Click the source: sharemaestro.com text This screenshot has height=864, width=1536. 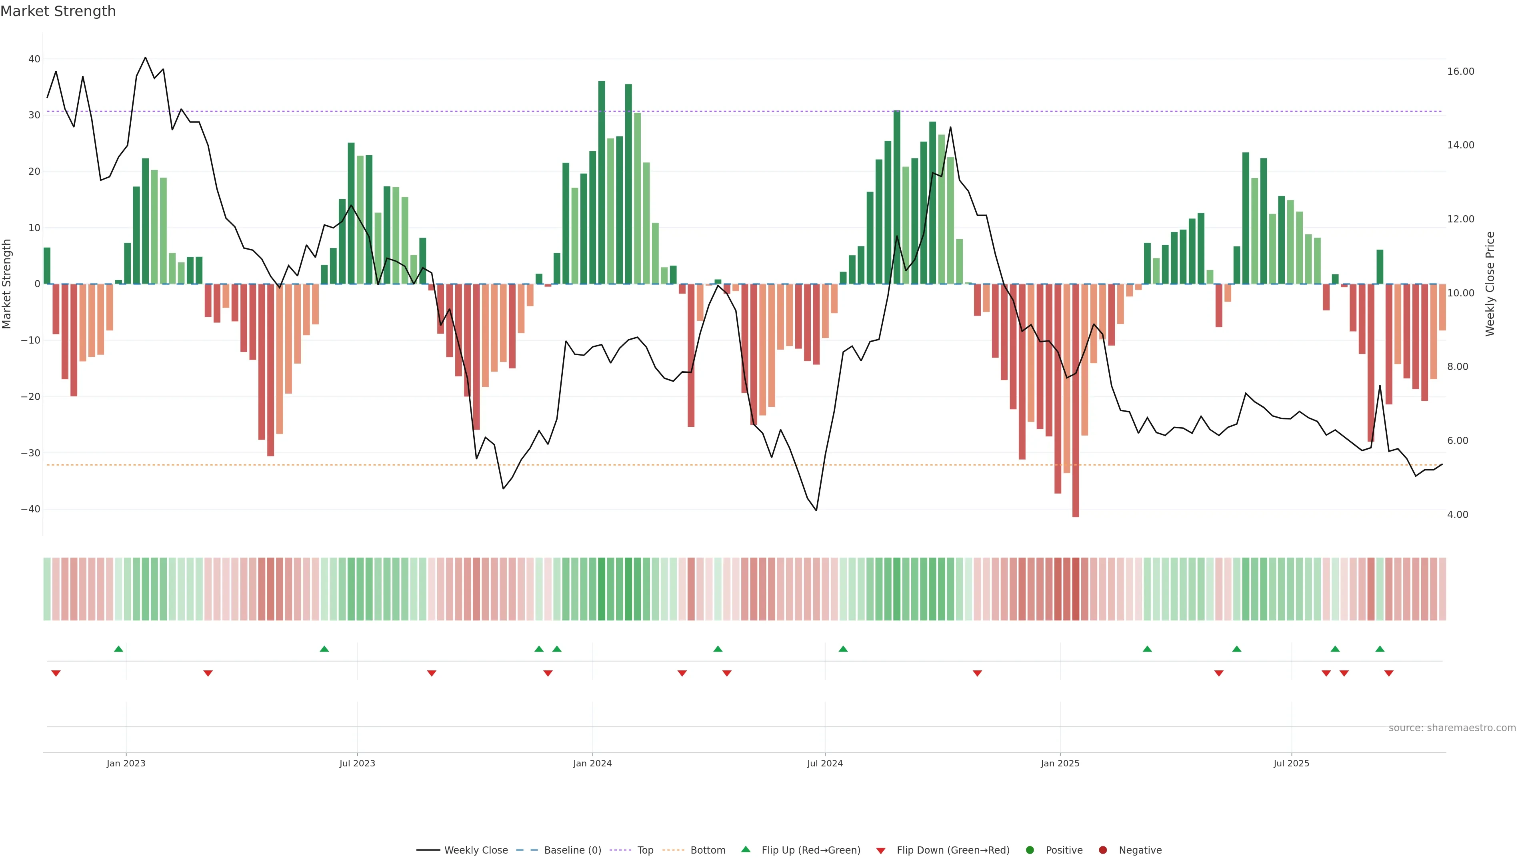(1452, 728)
